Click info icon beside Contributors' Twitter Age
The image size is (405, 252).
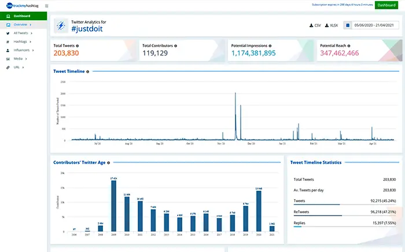(x=108, y=163)
